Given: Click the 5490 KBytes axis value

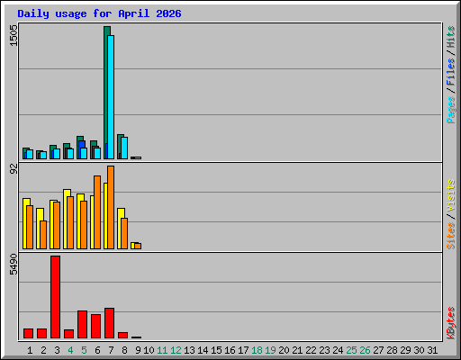Looking at the screenshot, I should 14,265.
